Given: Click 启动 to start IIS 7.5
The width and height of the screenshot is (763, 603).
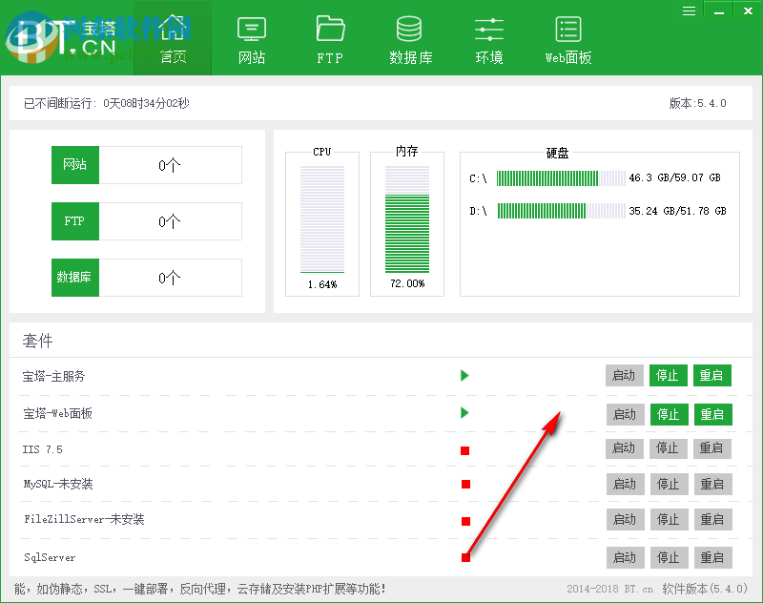Looking at the screenshot, I should [625, 448].
